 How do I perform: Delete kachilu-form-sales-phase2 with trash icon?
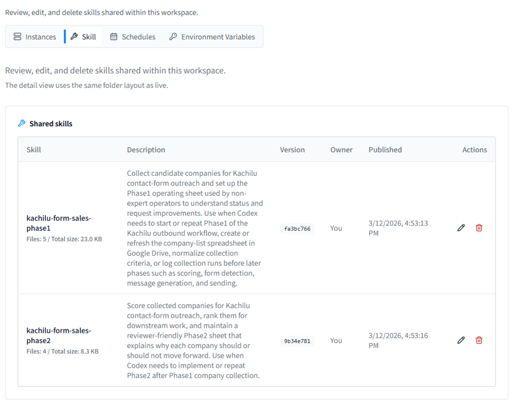pyautogui.click(x=479, y=340)
